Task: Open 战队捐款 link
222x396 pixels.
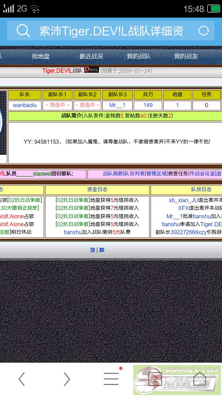Action: pyautogui.click(x=113, y=173)
